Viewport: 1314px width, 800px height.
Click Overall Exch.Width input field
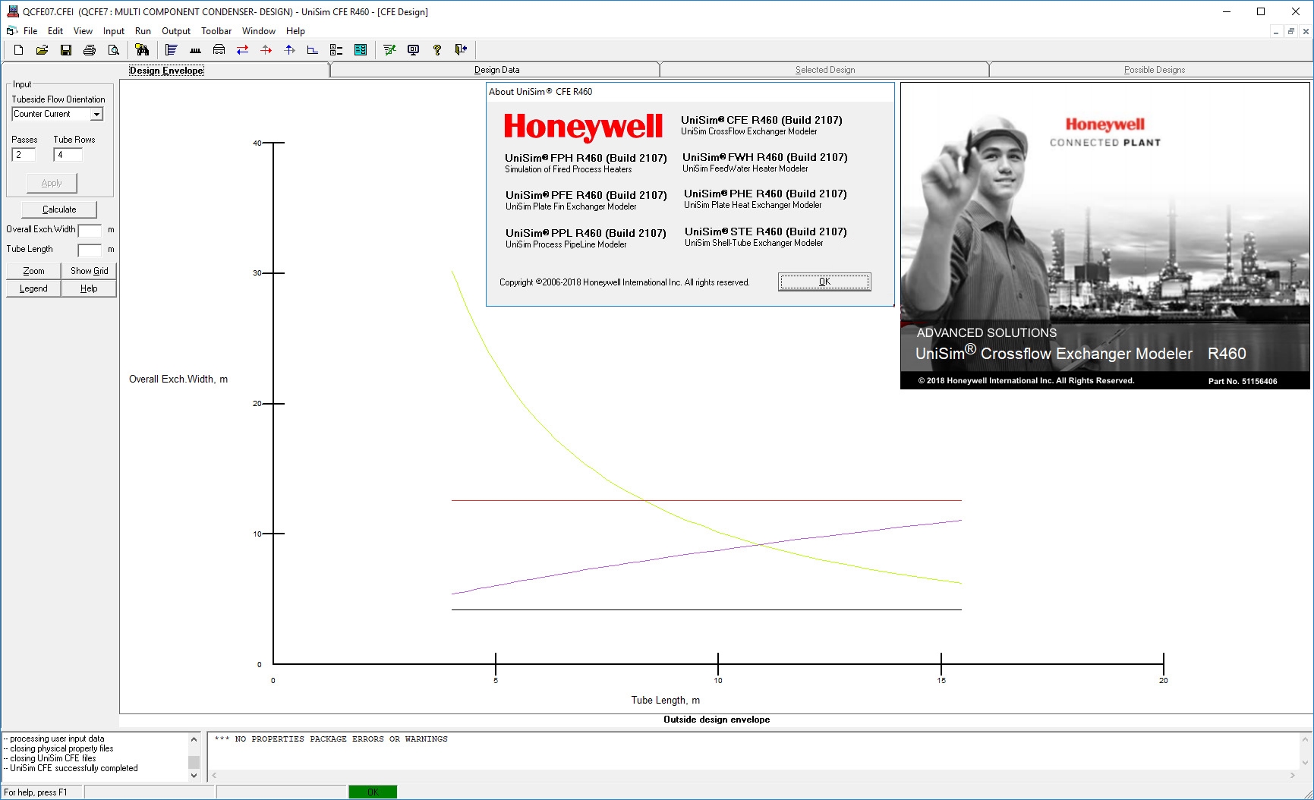(90, 230)
